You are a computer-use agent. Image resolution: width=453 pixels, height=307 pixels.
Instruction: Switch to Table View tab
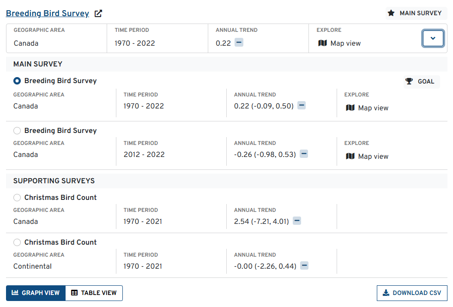(94, 293)
